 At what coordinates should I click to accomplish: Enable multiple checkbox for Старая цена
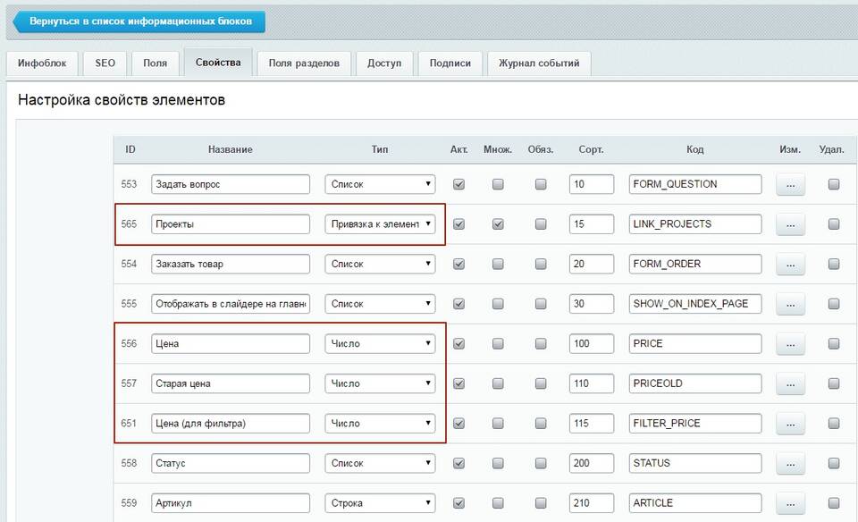[498, 383]
